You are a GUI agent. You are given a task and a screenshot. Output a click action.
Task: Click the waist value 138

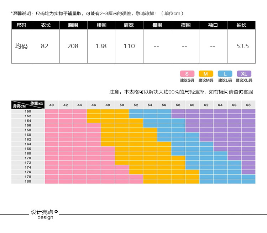point(101,46)
